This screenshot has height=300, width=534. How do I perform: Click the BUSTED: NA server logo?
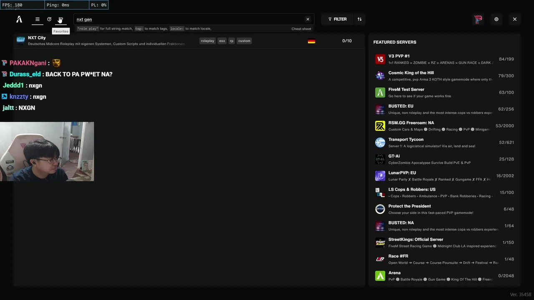click(380, 226)
